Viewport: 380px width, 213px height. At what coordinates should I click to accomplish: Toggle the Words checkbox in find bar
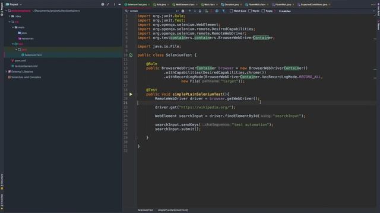250,11
